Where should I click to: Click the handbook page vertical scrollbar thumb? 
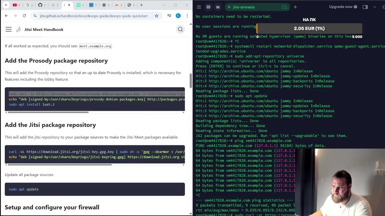pos(190,81)
